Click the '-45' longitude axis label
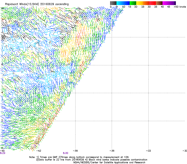This screenshot has width=187, height=164. point(2,151)
